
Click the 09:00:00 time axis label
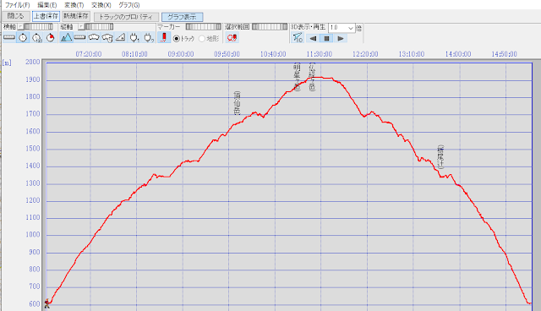pyautogui.click(x=181, y=54)
